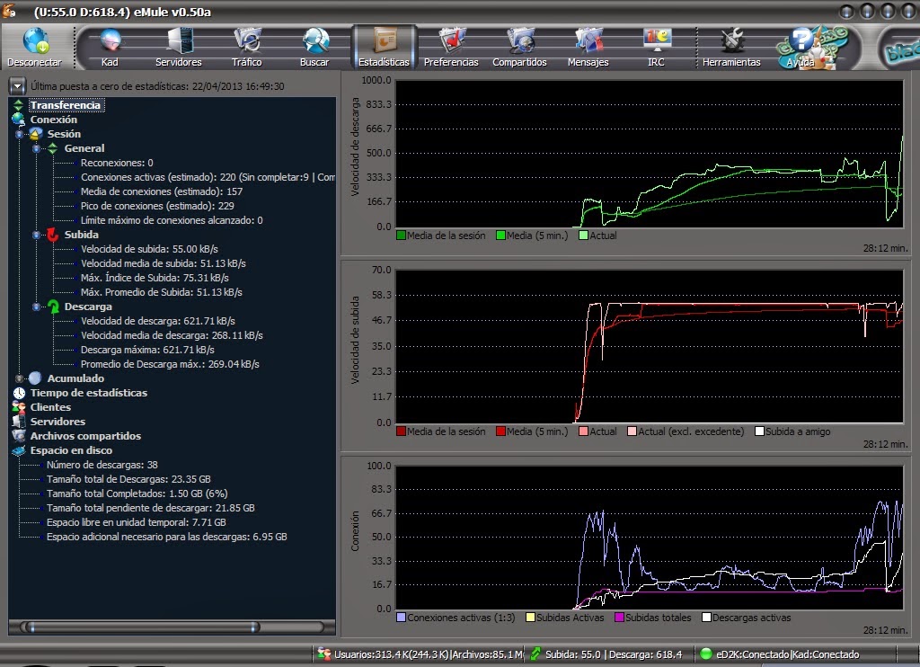The height and width of the screenshot is (667, 920).
Task: Click the users icon in status bar
Action: click(323, 654)
